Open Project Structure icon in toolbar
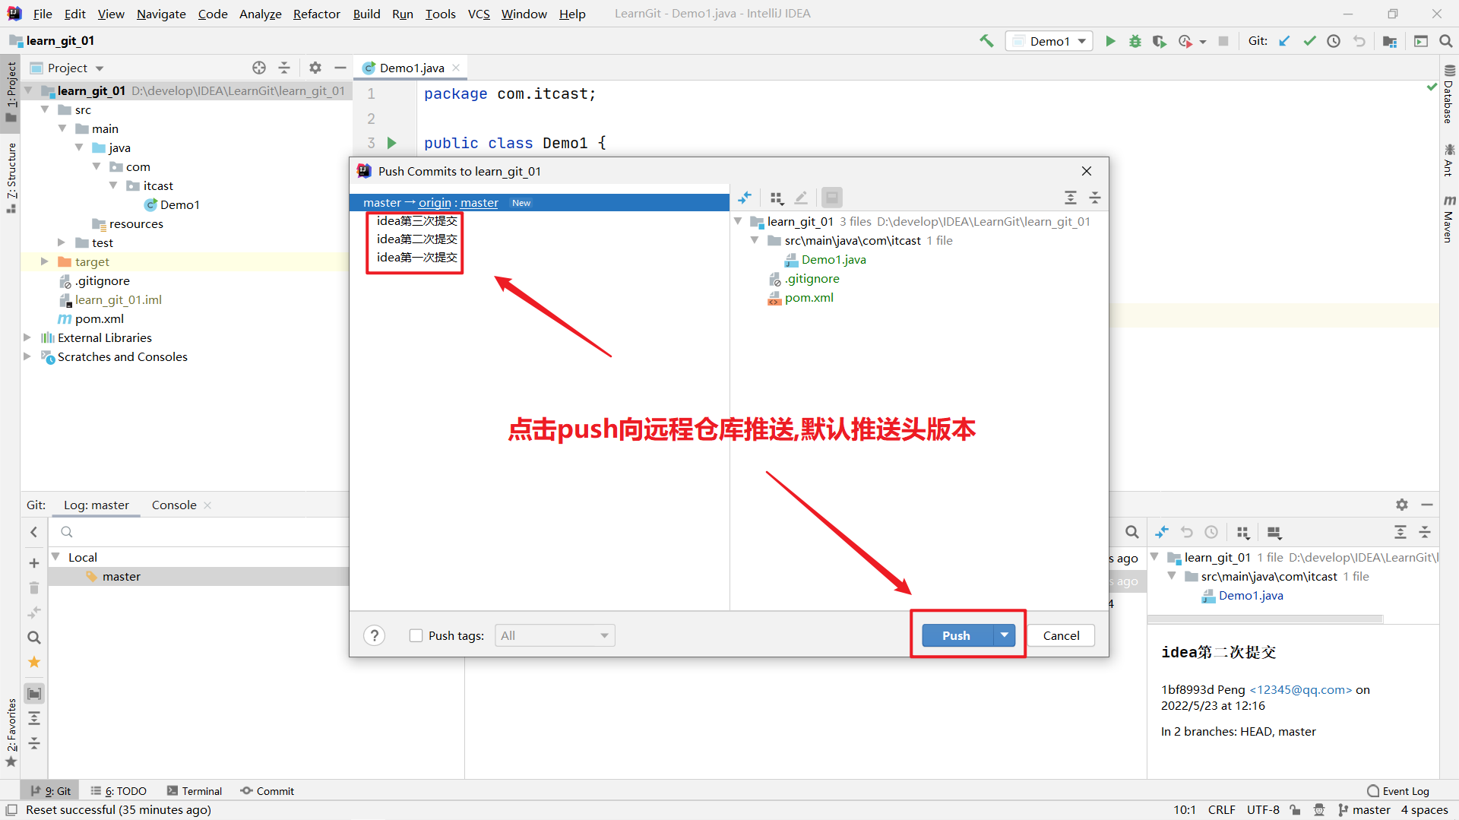This screenshot has width=1459, height=820. click(1390, 41)
